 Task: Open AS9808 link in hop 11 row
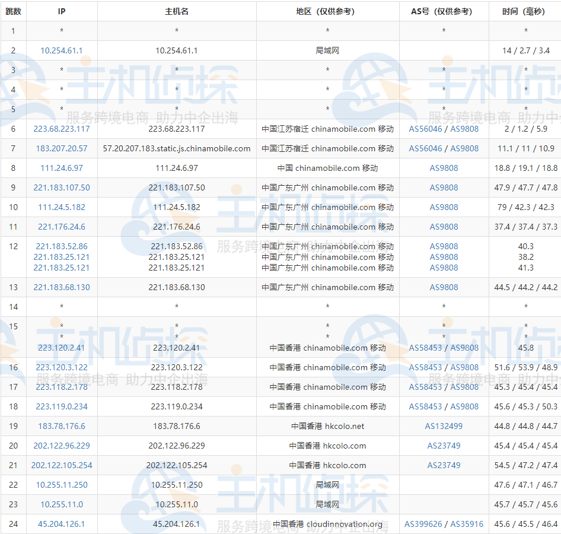(444, 227)
